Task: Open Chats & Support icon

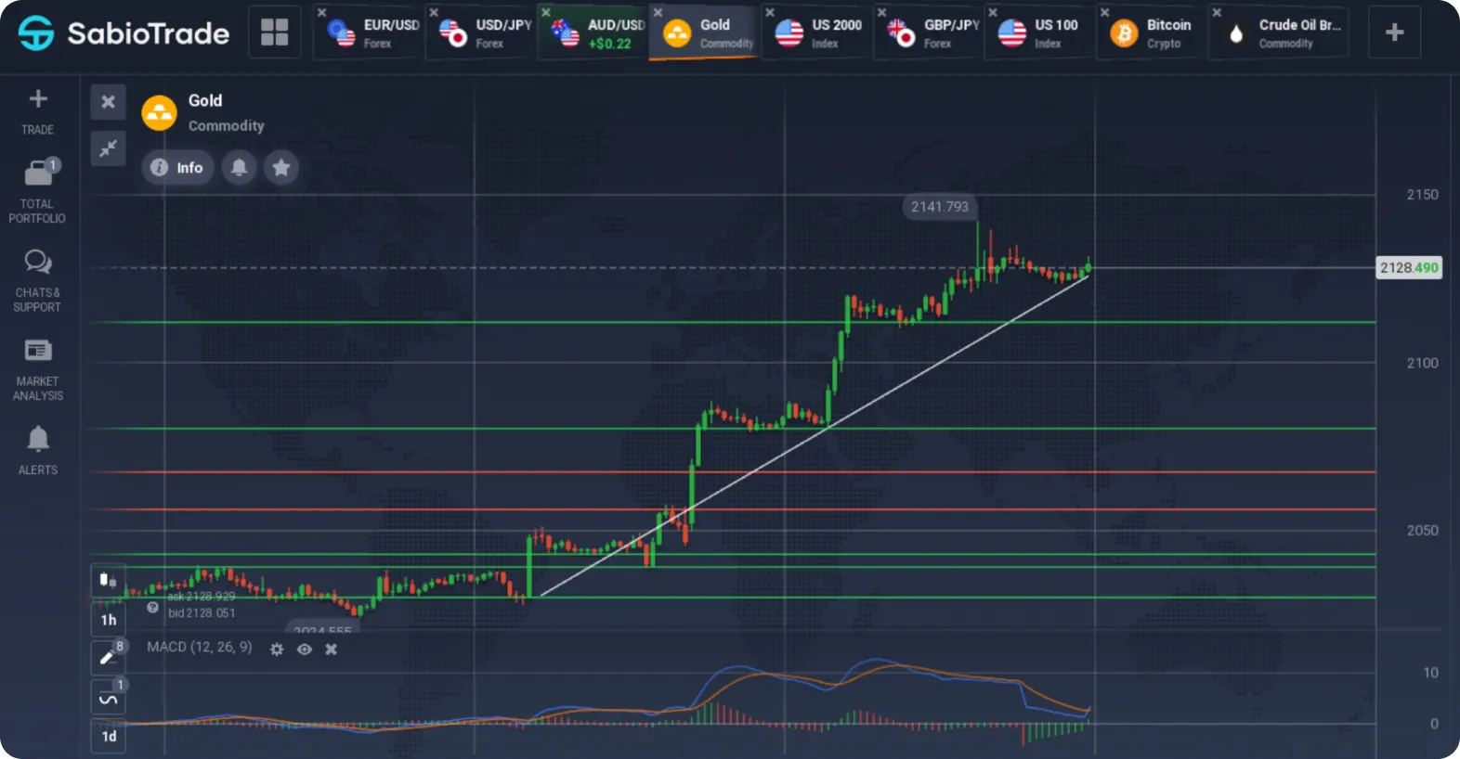Action: pos(38,262)
